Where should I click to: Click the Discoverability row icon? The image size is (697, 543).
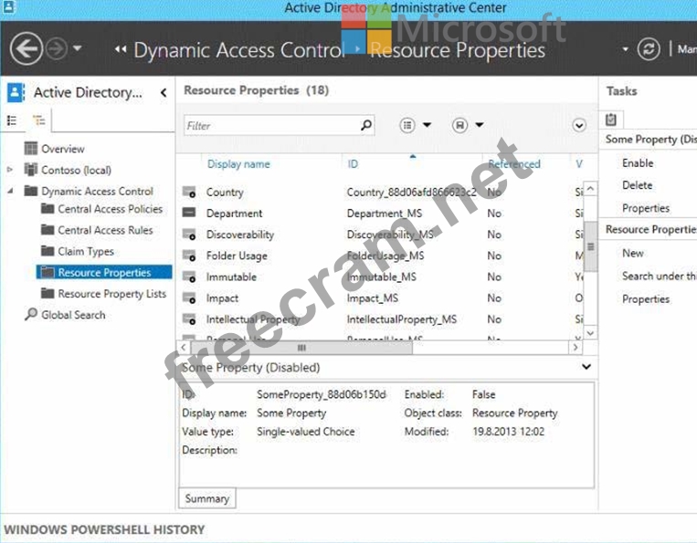coord(189,235)
